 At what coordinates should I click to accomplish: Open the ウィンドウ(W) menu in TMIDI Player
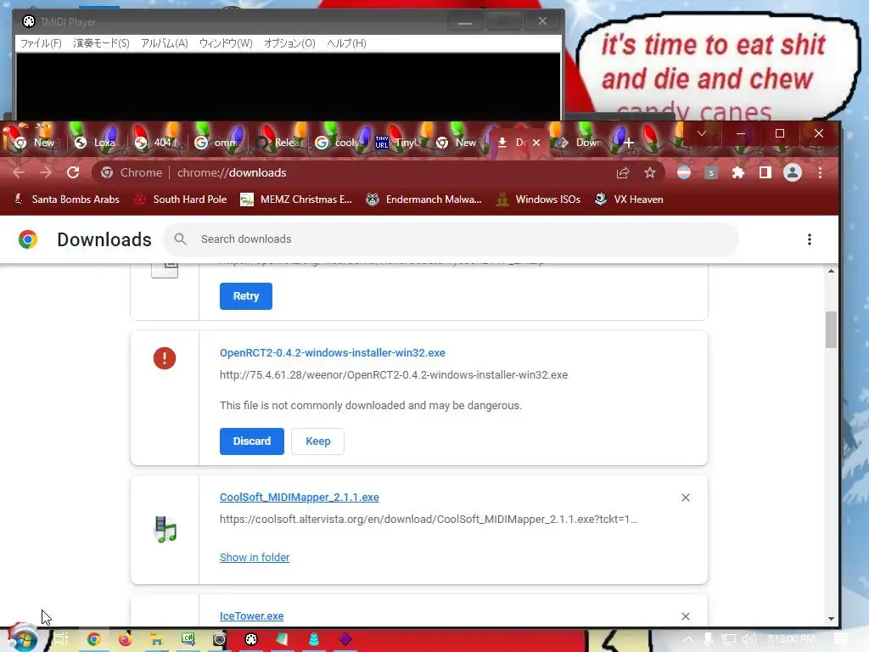(226, 43)
